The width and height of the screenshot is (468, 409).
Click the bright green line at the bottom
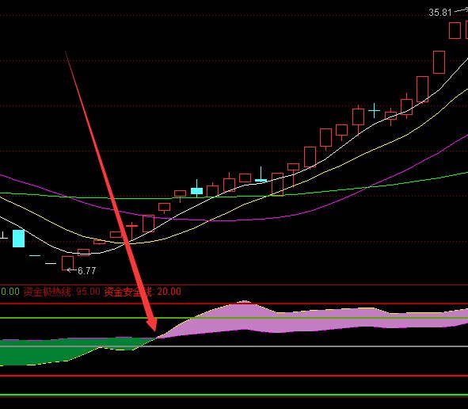click(234, 395)
